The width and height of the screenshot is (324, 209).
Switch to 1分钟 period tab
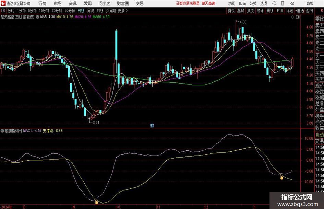point(21,11)
